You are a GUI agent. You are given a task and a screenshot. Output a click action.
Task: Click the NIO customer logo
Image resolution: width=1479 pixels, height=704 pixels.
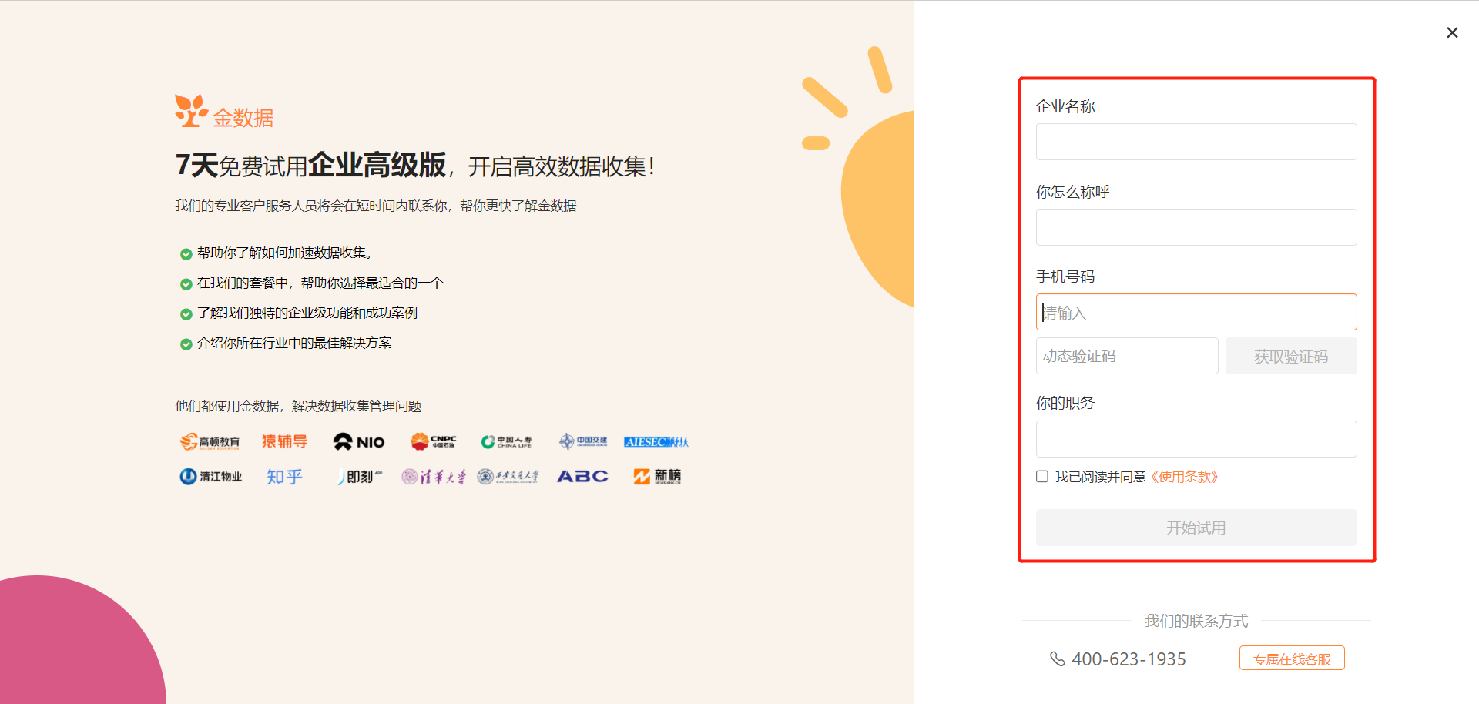(359, 441)
